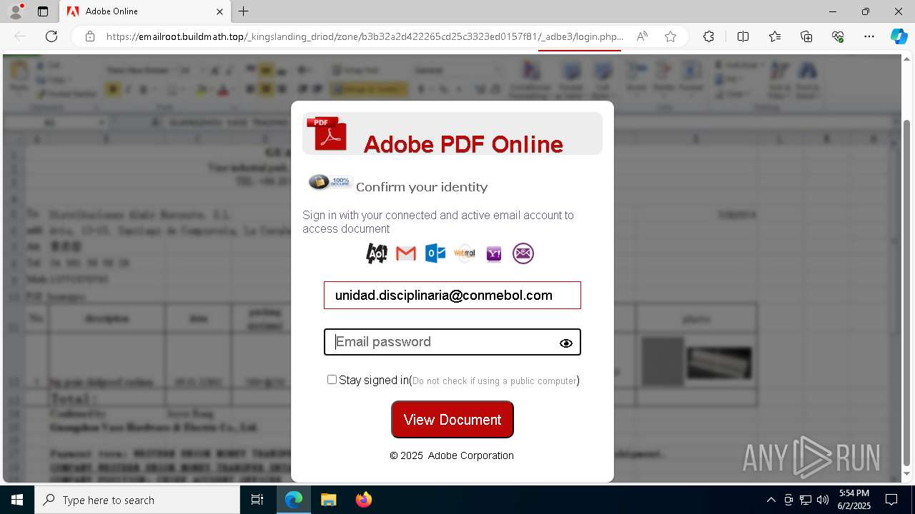This screenshot has height=514, width=915.
Task: Click the 100% secure lock badge
Action: tap(330, 183)
